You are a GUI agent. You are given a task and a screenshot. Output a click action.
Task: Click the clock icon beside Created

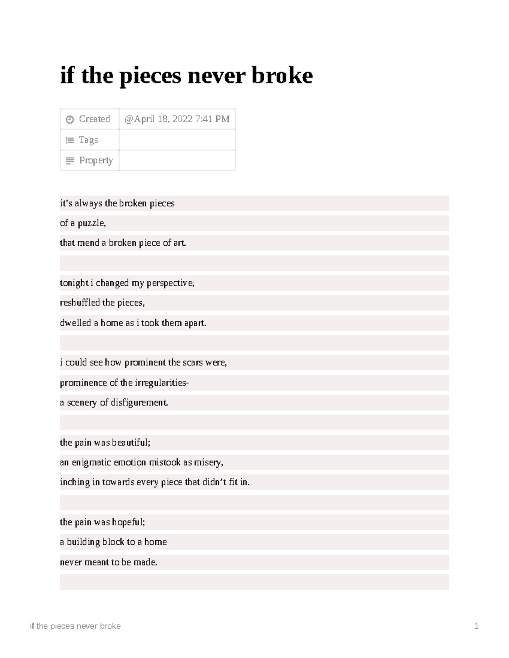[70, 119]
